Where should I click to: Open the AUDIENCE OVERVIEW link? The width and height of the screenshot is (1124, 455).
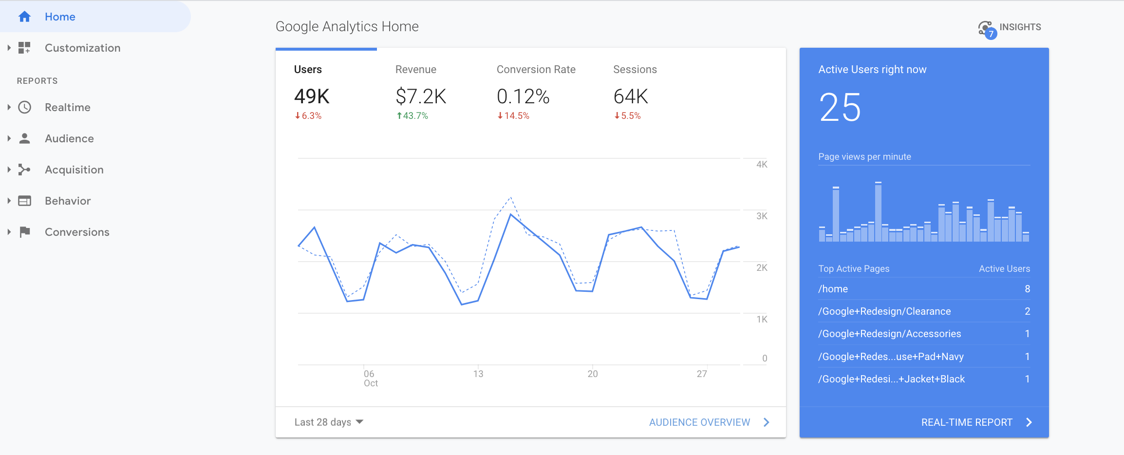coord(700,422)
